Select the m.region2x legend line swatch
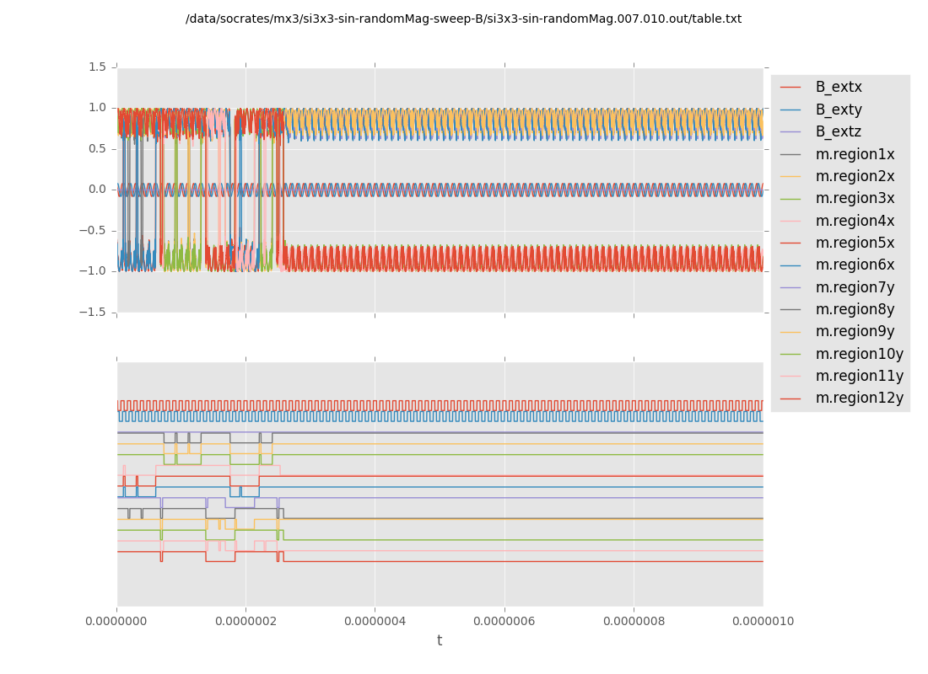The height and width of the screenshot is (674, 928). [790, 177]
